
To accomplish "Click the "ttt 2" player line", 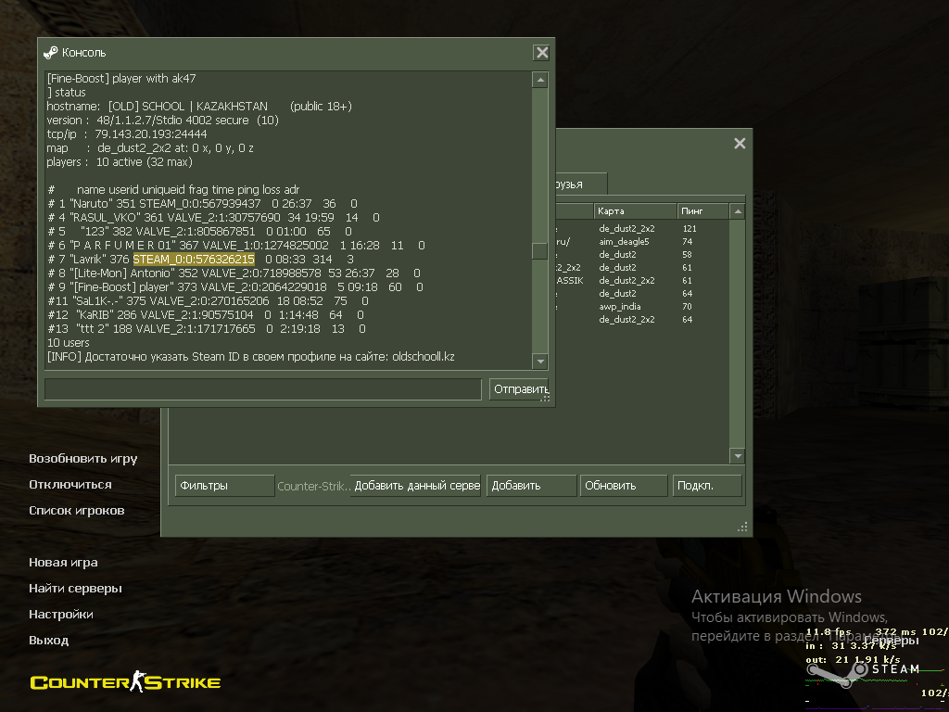I will click(x=207, y=329).
